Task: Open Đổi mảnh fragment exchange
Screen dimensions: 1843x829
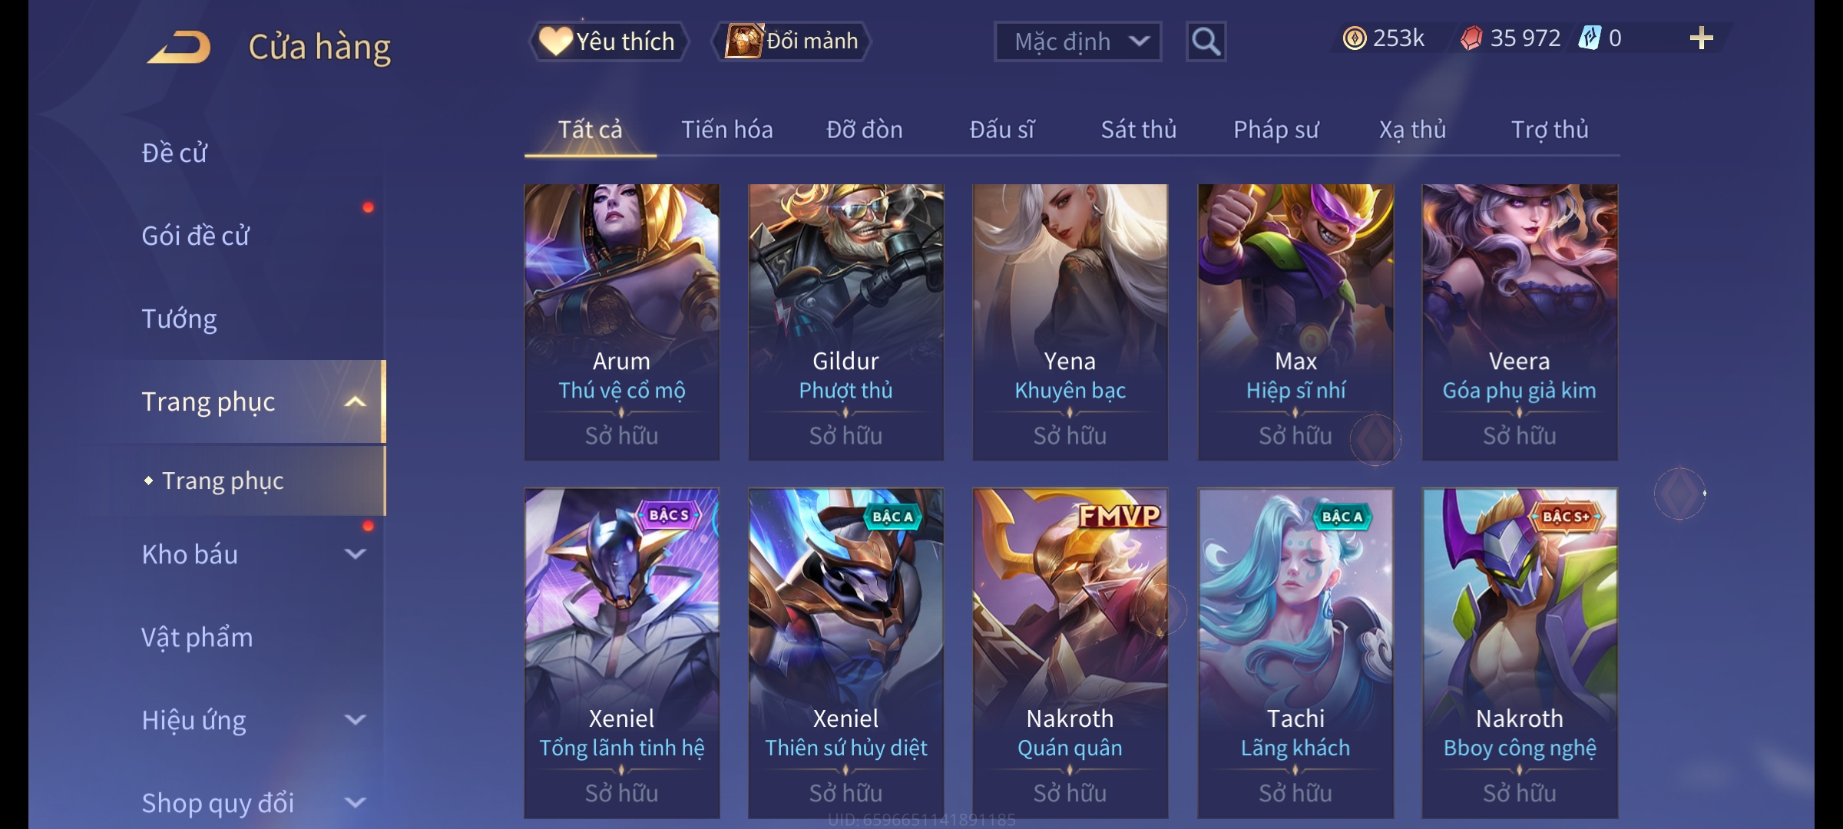Action: (792, 41)
